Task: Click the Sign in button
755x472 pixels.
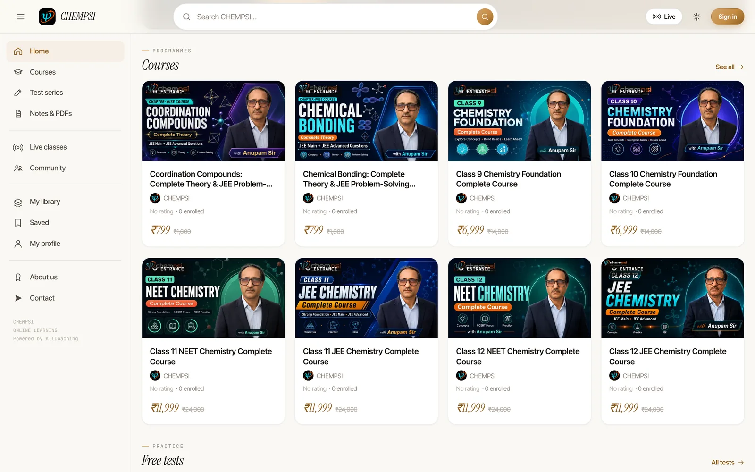Action: [x=727, y=17]
